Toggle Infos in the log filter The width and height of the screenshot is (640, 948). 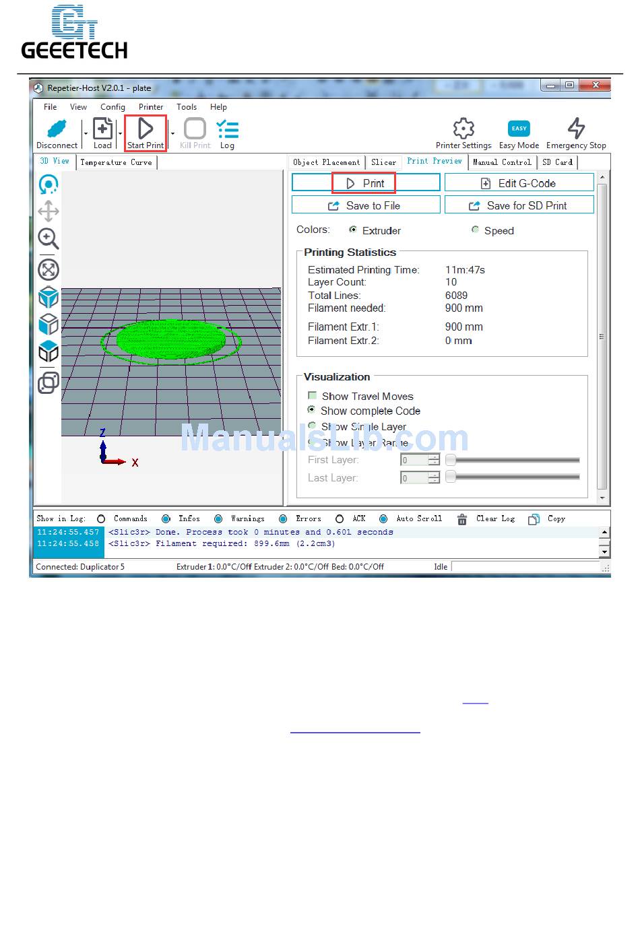coord(166,519)
